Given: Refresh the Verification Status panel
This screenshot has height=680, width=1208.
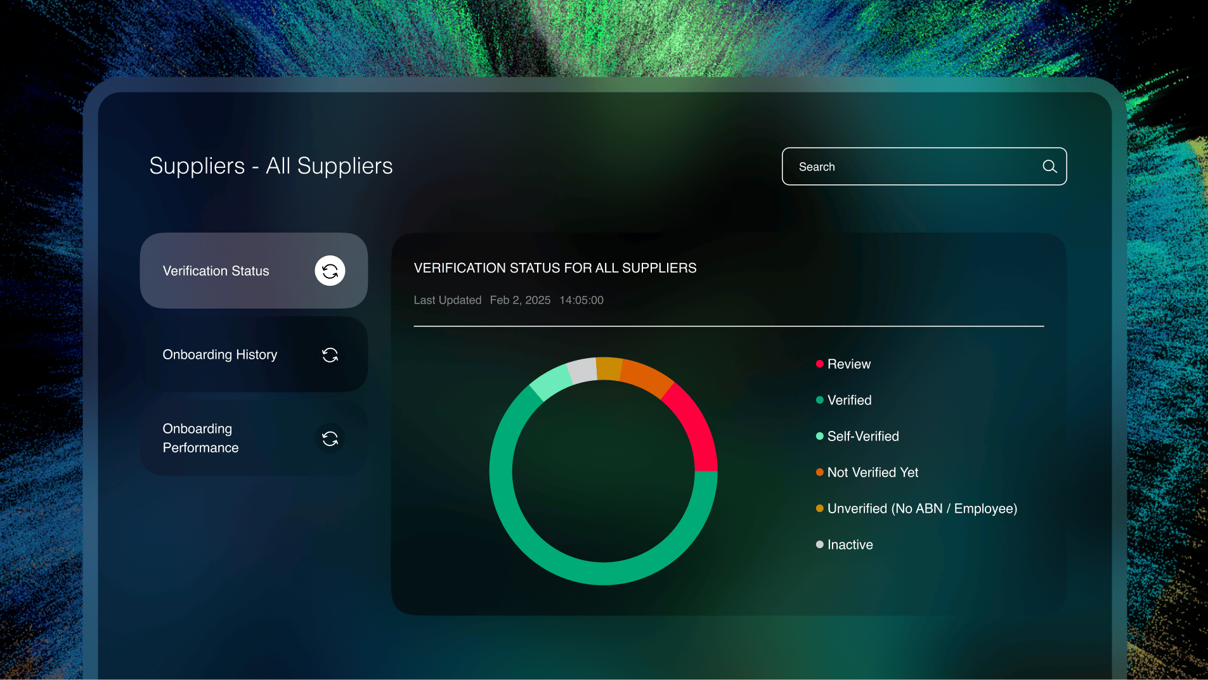Looking at the screenshot, I should tap(330, 271).
